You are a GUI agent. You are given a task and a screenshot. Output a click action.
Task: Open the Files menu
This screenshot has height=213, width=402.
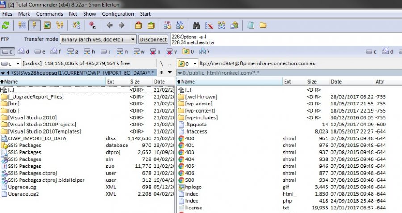pyautogui.click(x=7, y=14)
